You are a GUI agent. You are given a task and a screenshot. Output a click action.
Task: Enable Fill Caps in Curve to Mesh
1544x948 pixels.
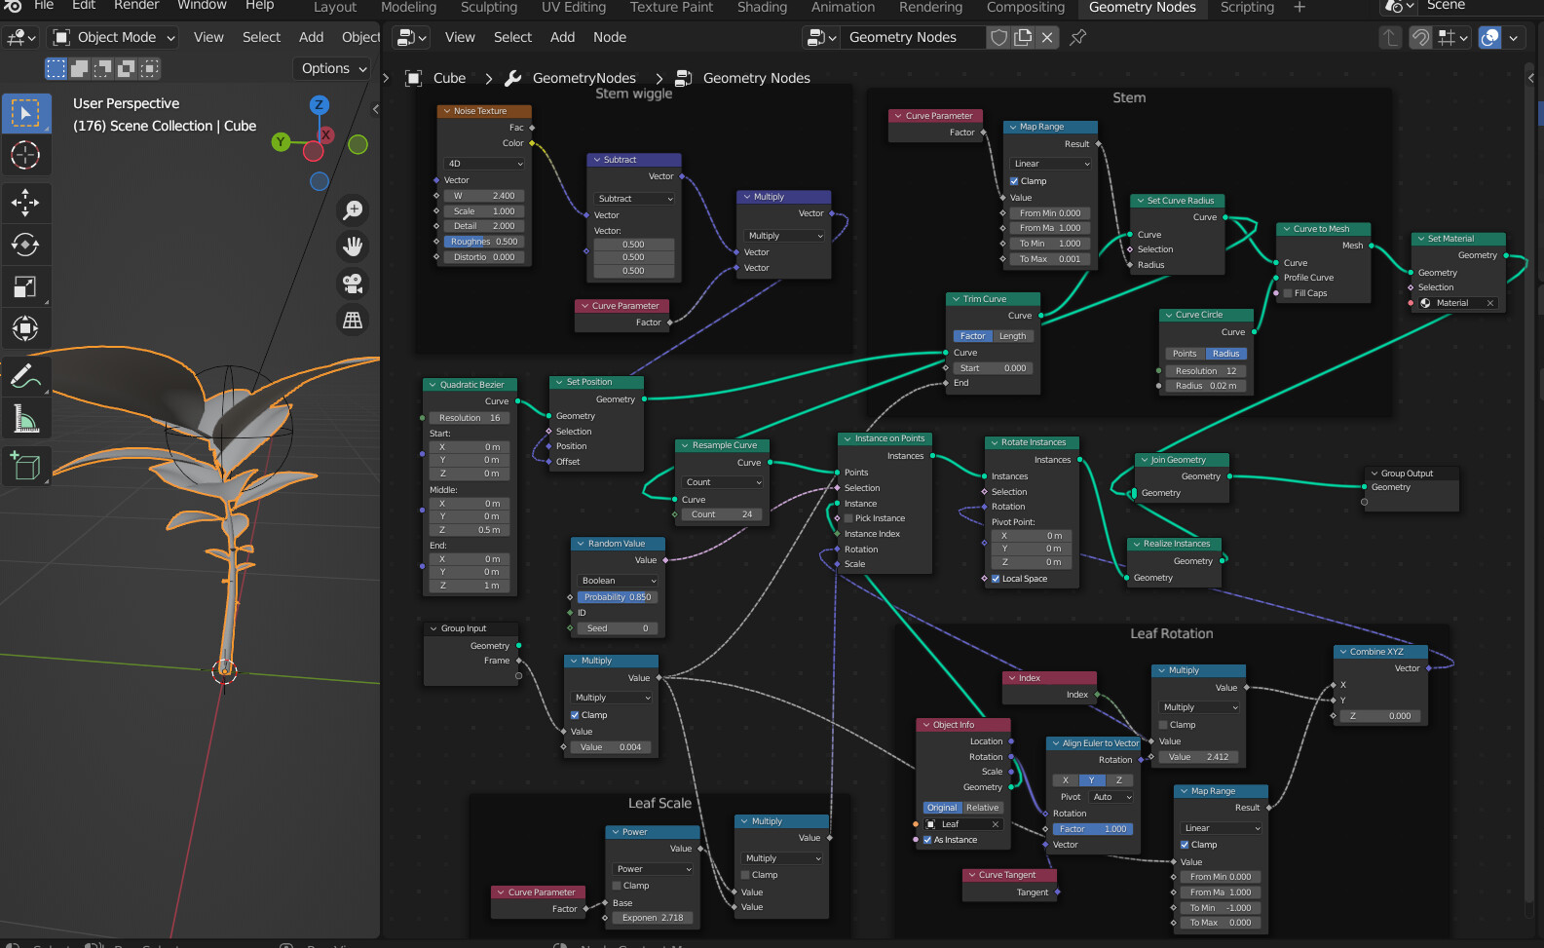click(x=1288, y=293)
